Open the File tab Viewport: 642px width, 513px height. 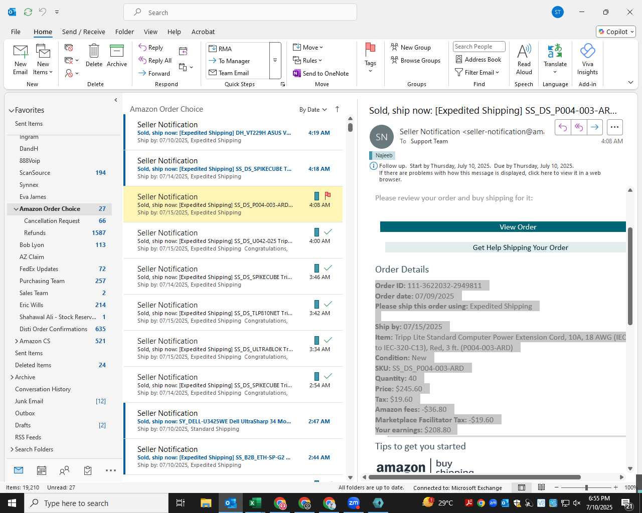16,32
